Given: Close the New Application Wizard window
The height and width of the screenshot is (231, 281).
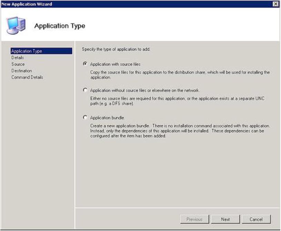Looking at the screenshot, I should click(275, 4).
